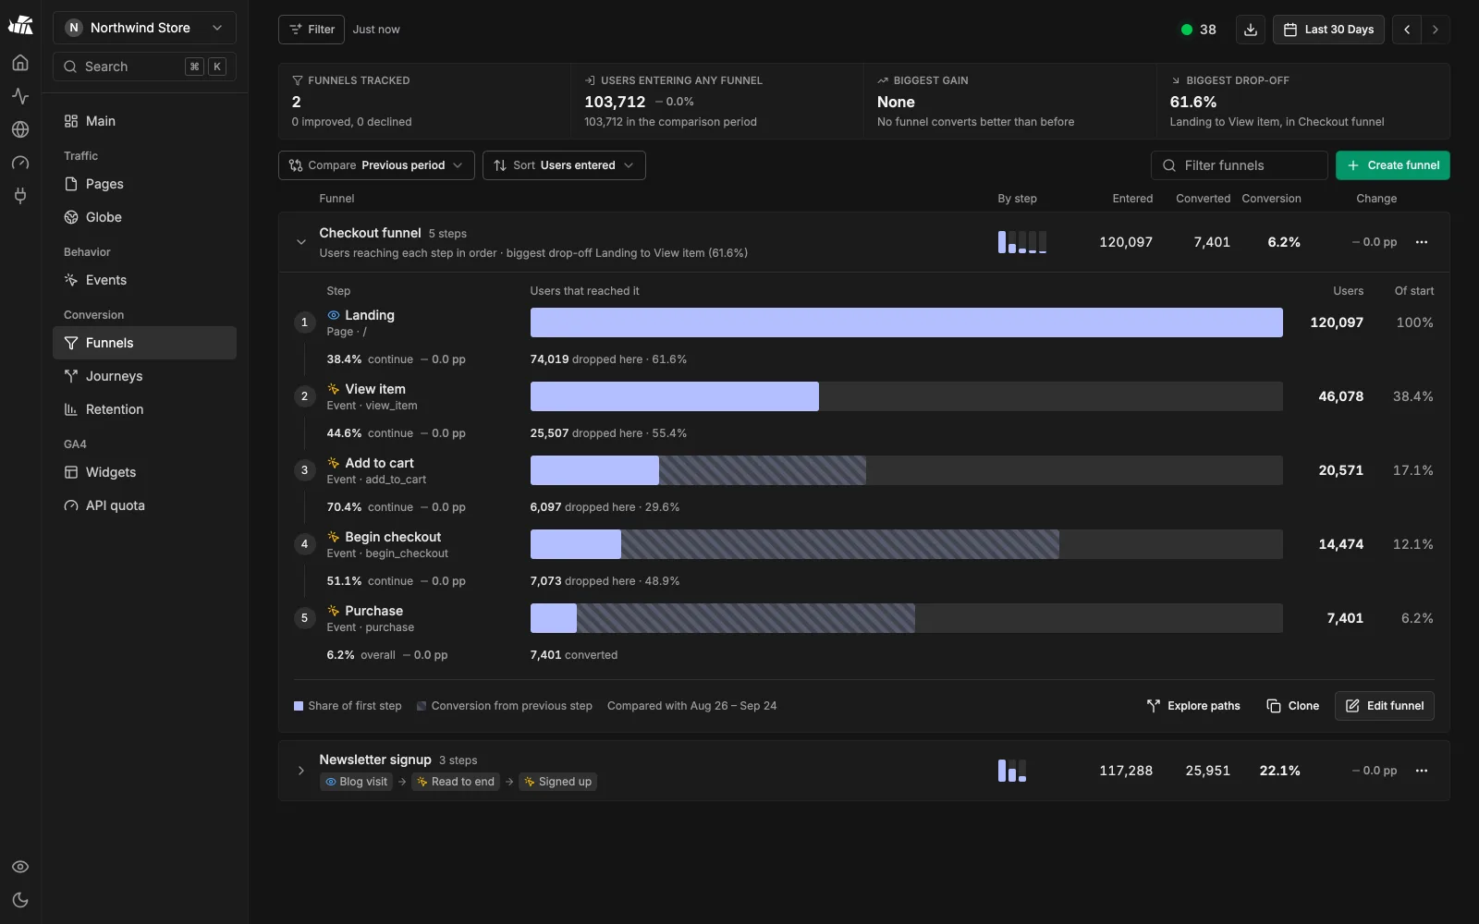Focus the sidebar Search field
The width and height of the screenshot is (1479, 924).
[x=144, y=67]
